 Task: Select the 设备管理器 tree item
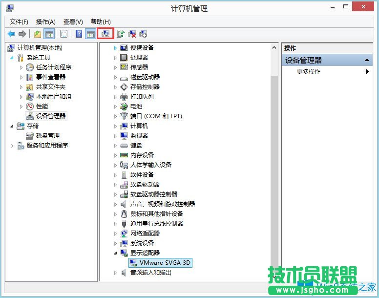click(x=51, y=116)
